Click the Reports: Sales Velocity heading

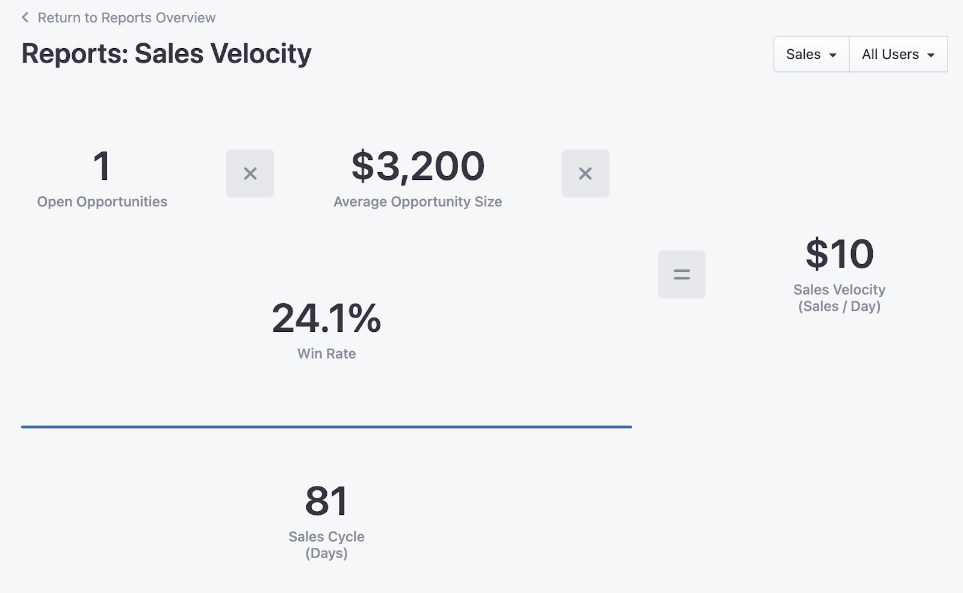pos(166,54)
